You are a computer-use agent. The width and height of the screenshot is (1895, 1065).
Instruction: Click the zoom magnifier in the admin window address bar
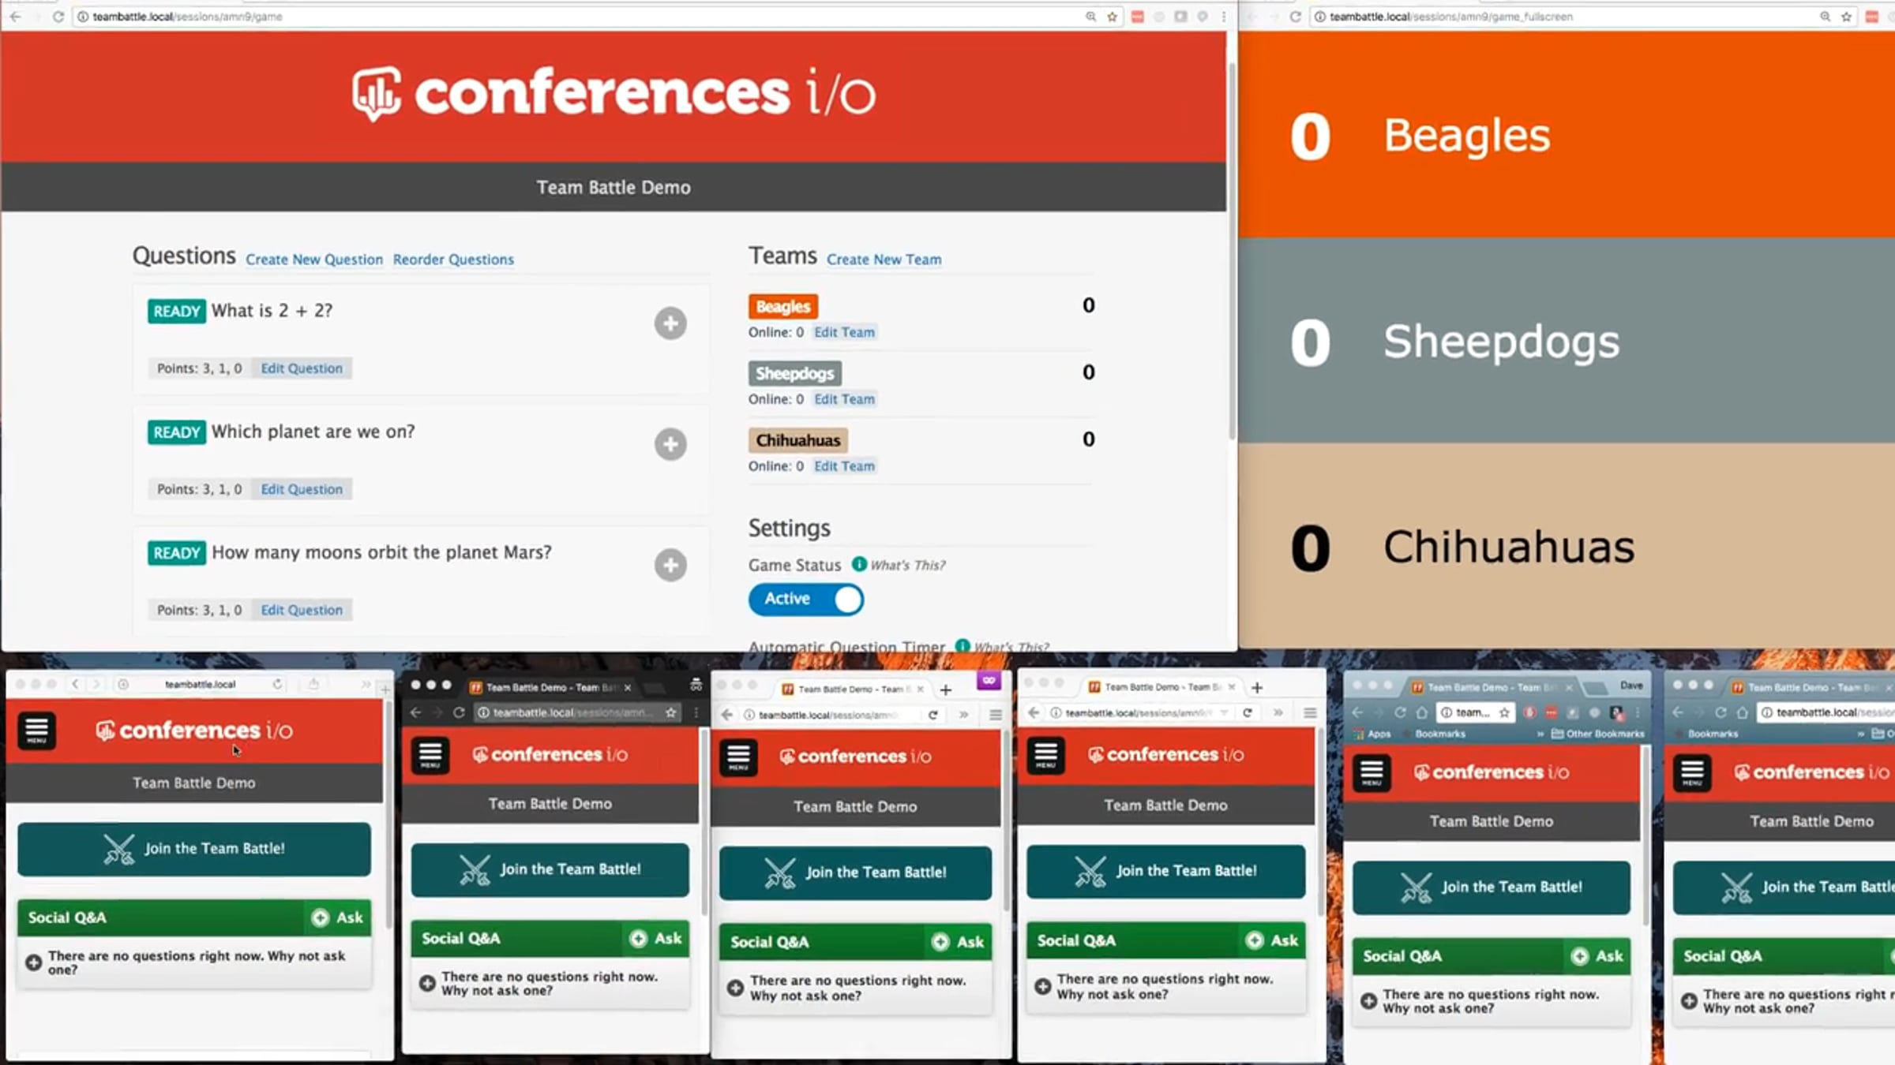coord(1090,17)
